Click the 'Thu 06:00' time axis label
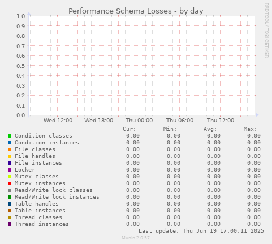This screenshot has width=272, height=244. pyautogui.click(x=180, y=121)
